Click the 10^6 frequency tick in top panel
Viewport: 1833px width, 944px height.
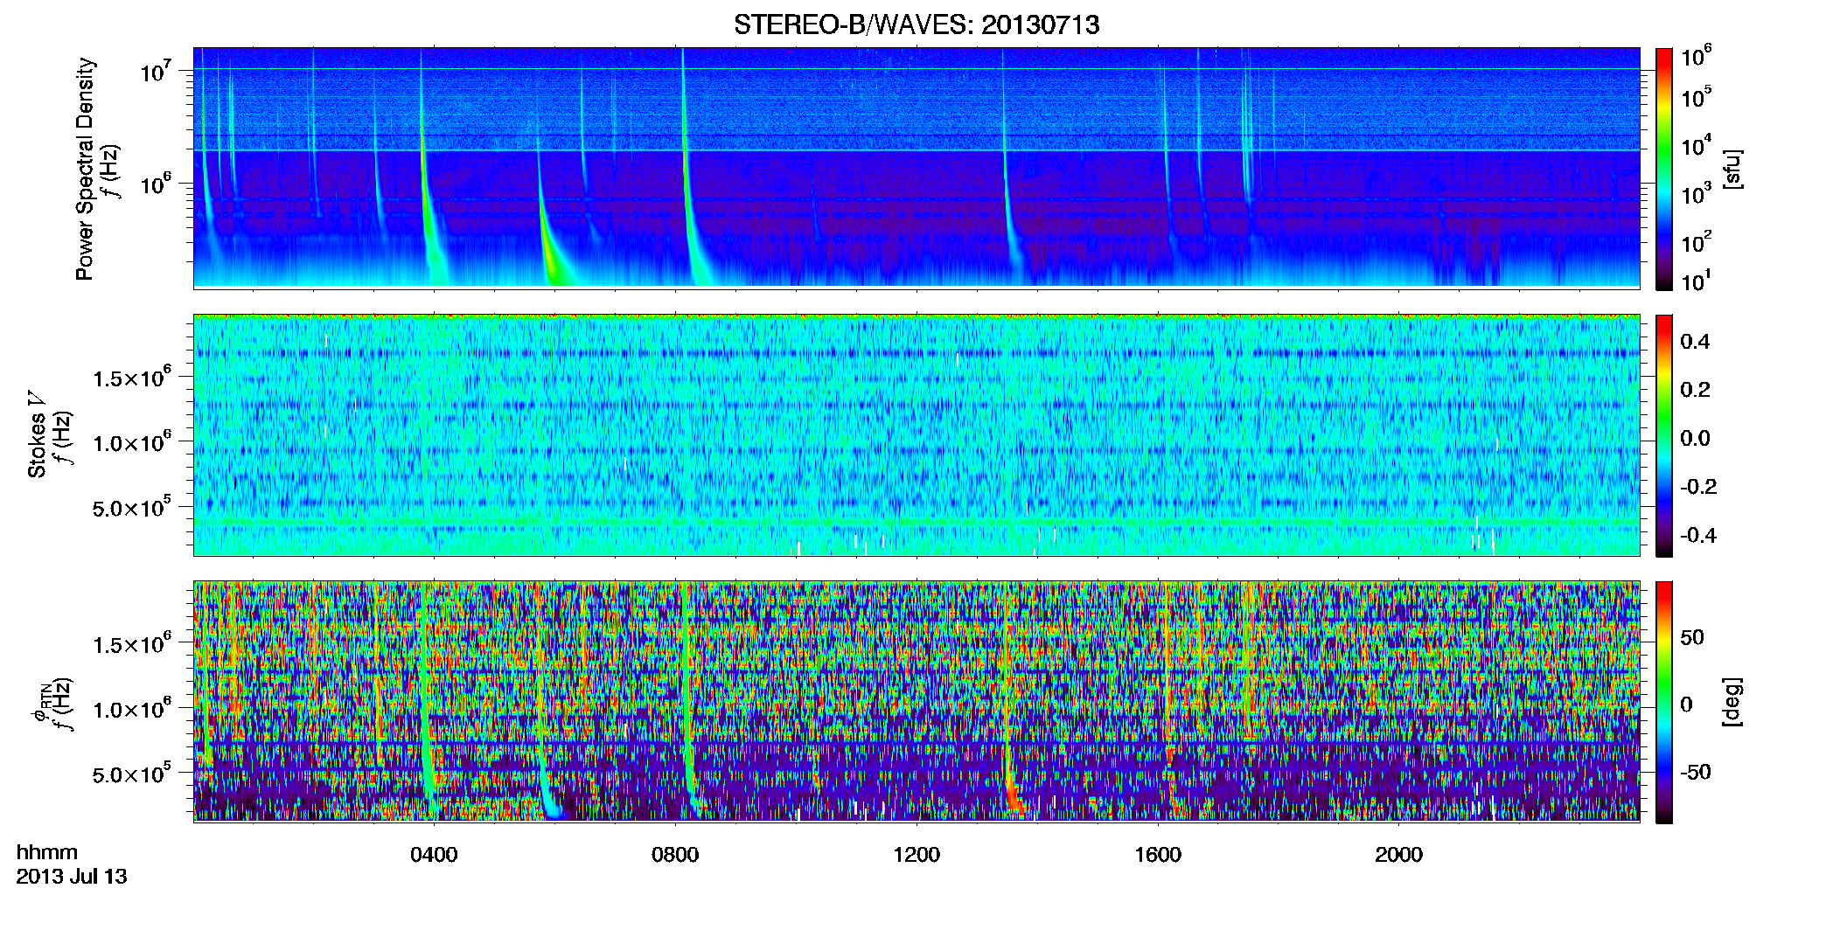click(x=157, y=184)
